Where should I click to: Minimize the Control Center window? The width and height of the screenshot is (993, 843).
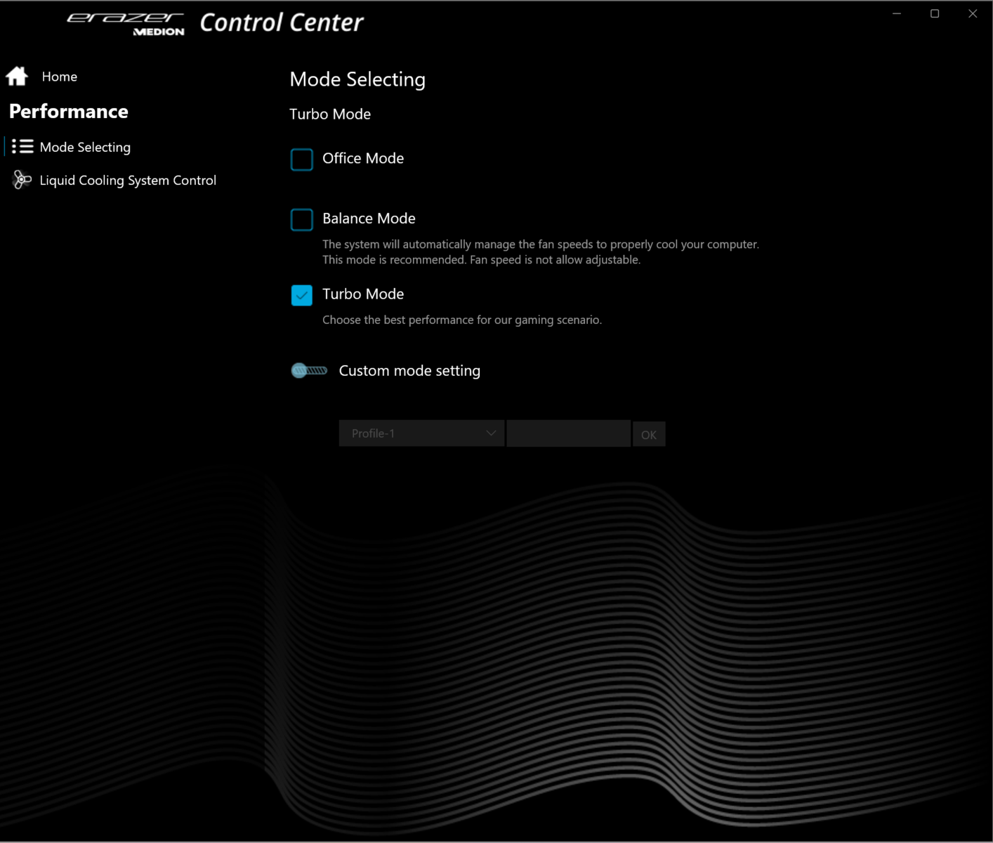(897, 13)
